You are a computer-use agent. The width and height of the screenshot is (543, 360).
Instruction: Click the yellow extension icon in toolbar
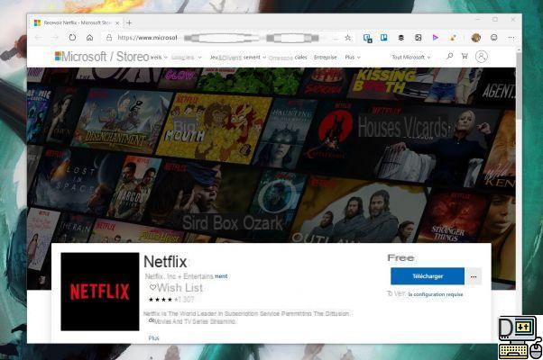point(453,37)
